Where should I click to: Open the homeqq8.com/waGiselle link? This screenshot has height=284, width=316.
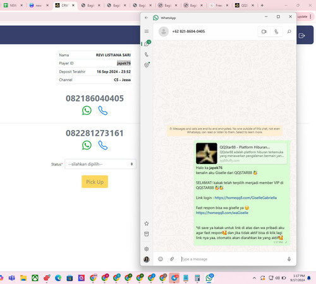pyautogui.click(x=222, y=213)
